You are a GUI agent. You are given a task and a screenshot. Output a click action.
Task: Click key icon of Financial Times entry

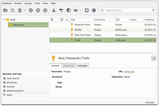click(72, 25)
